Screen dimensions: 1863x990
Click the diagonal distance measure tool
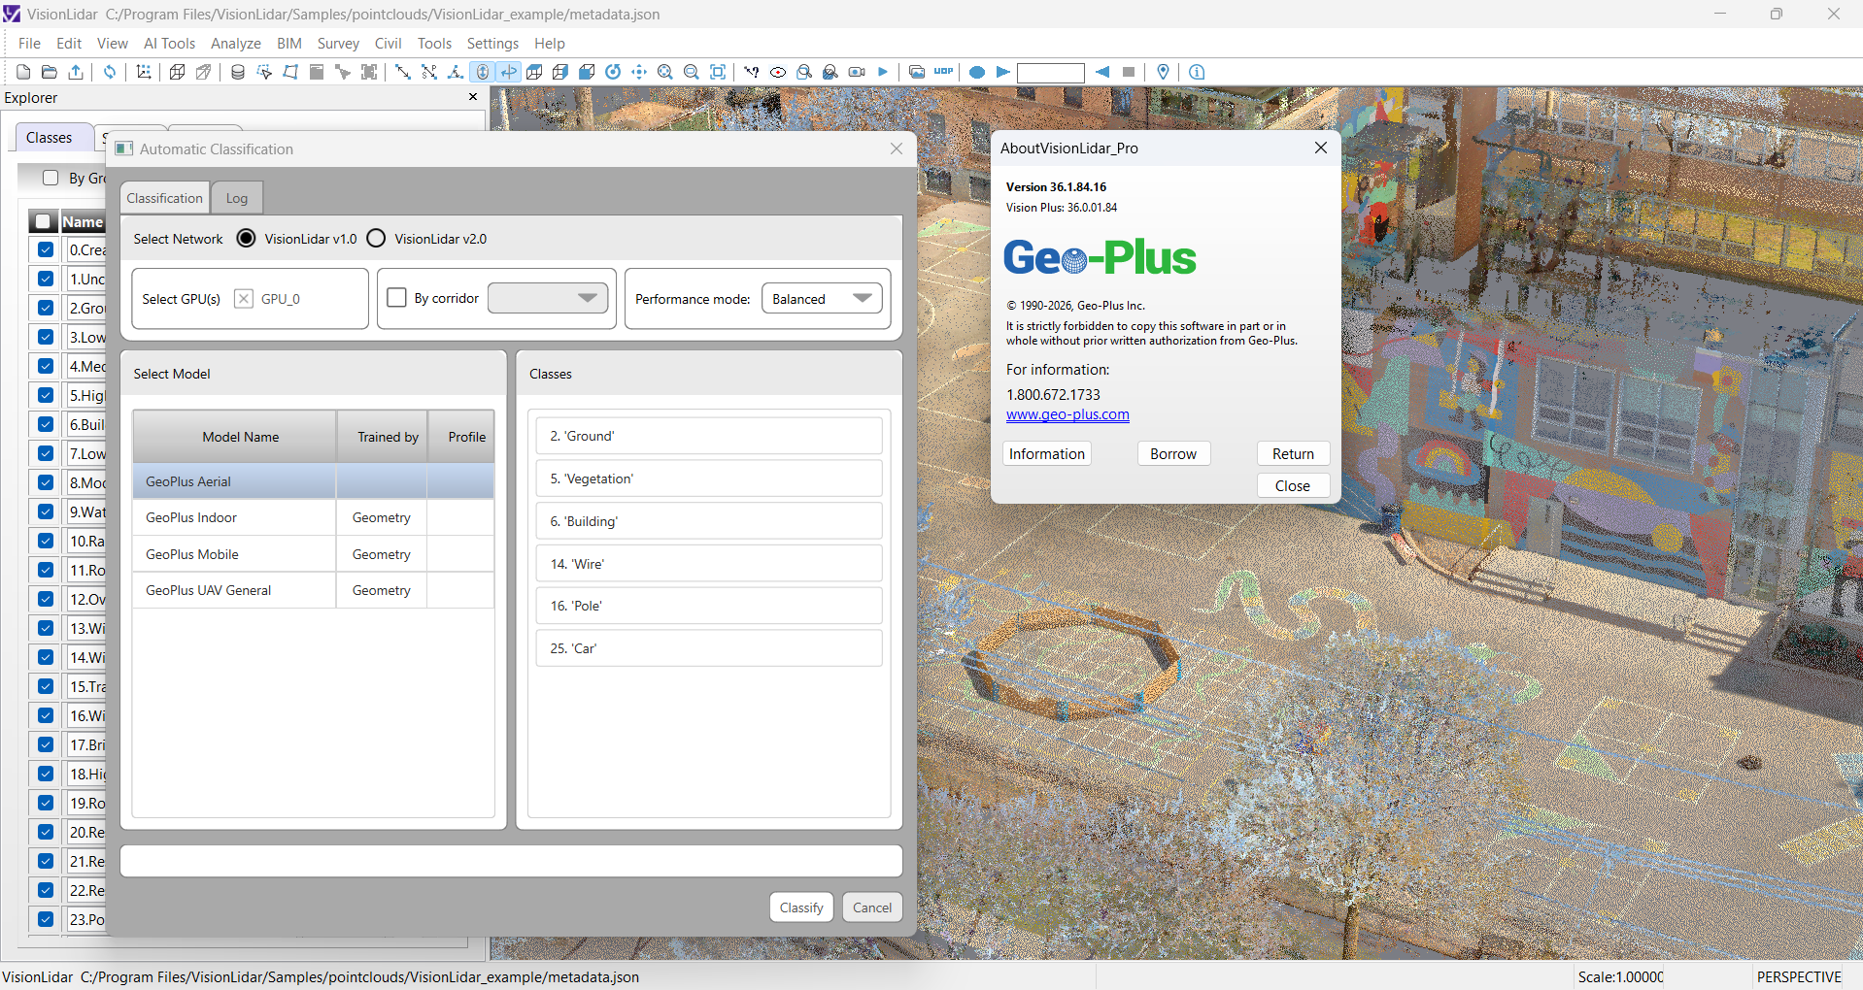tap(403, 72)
